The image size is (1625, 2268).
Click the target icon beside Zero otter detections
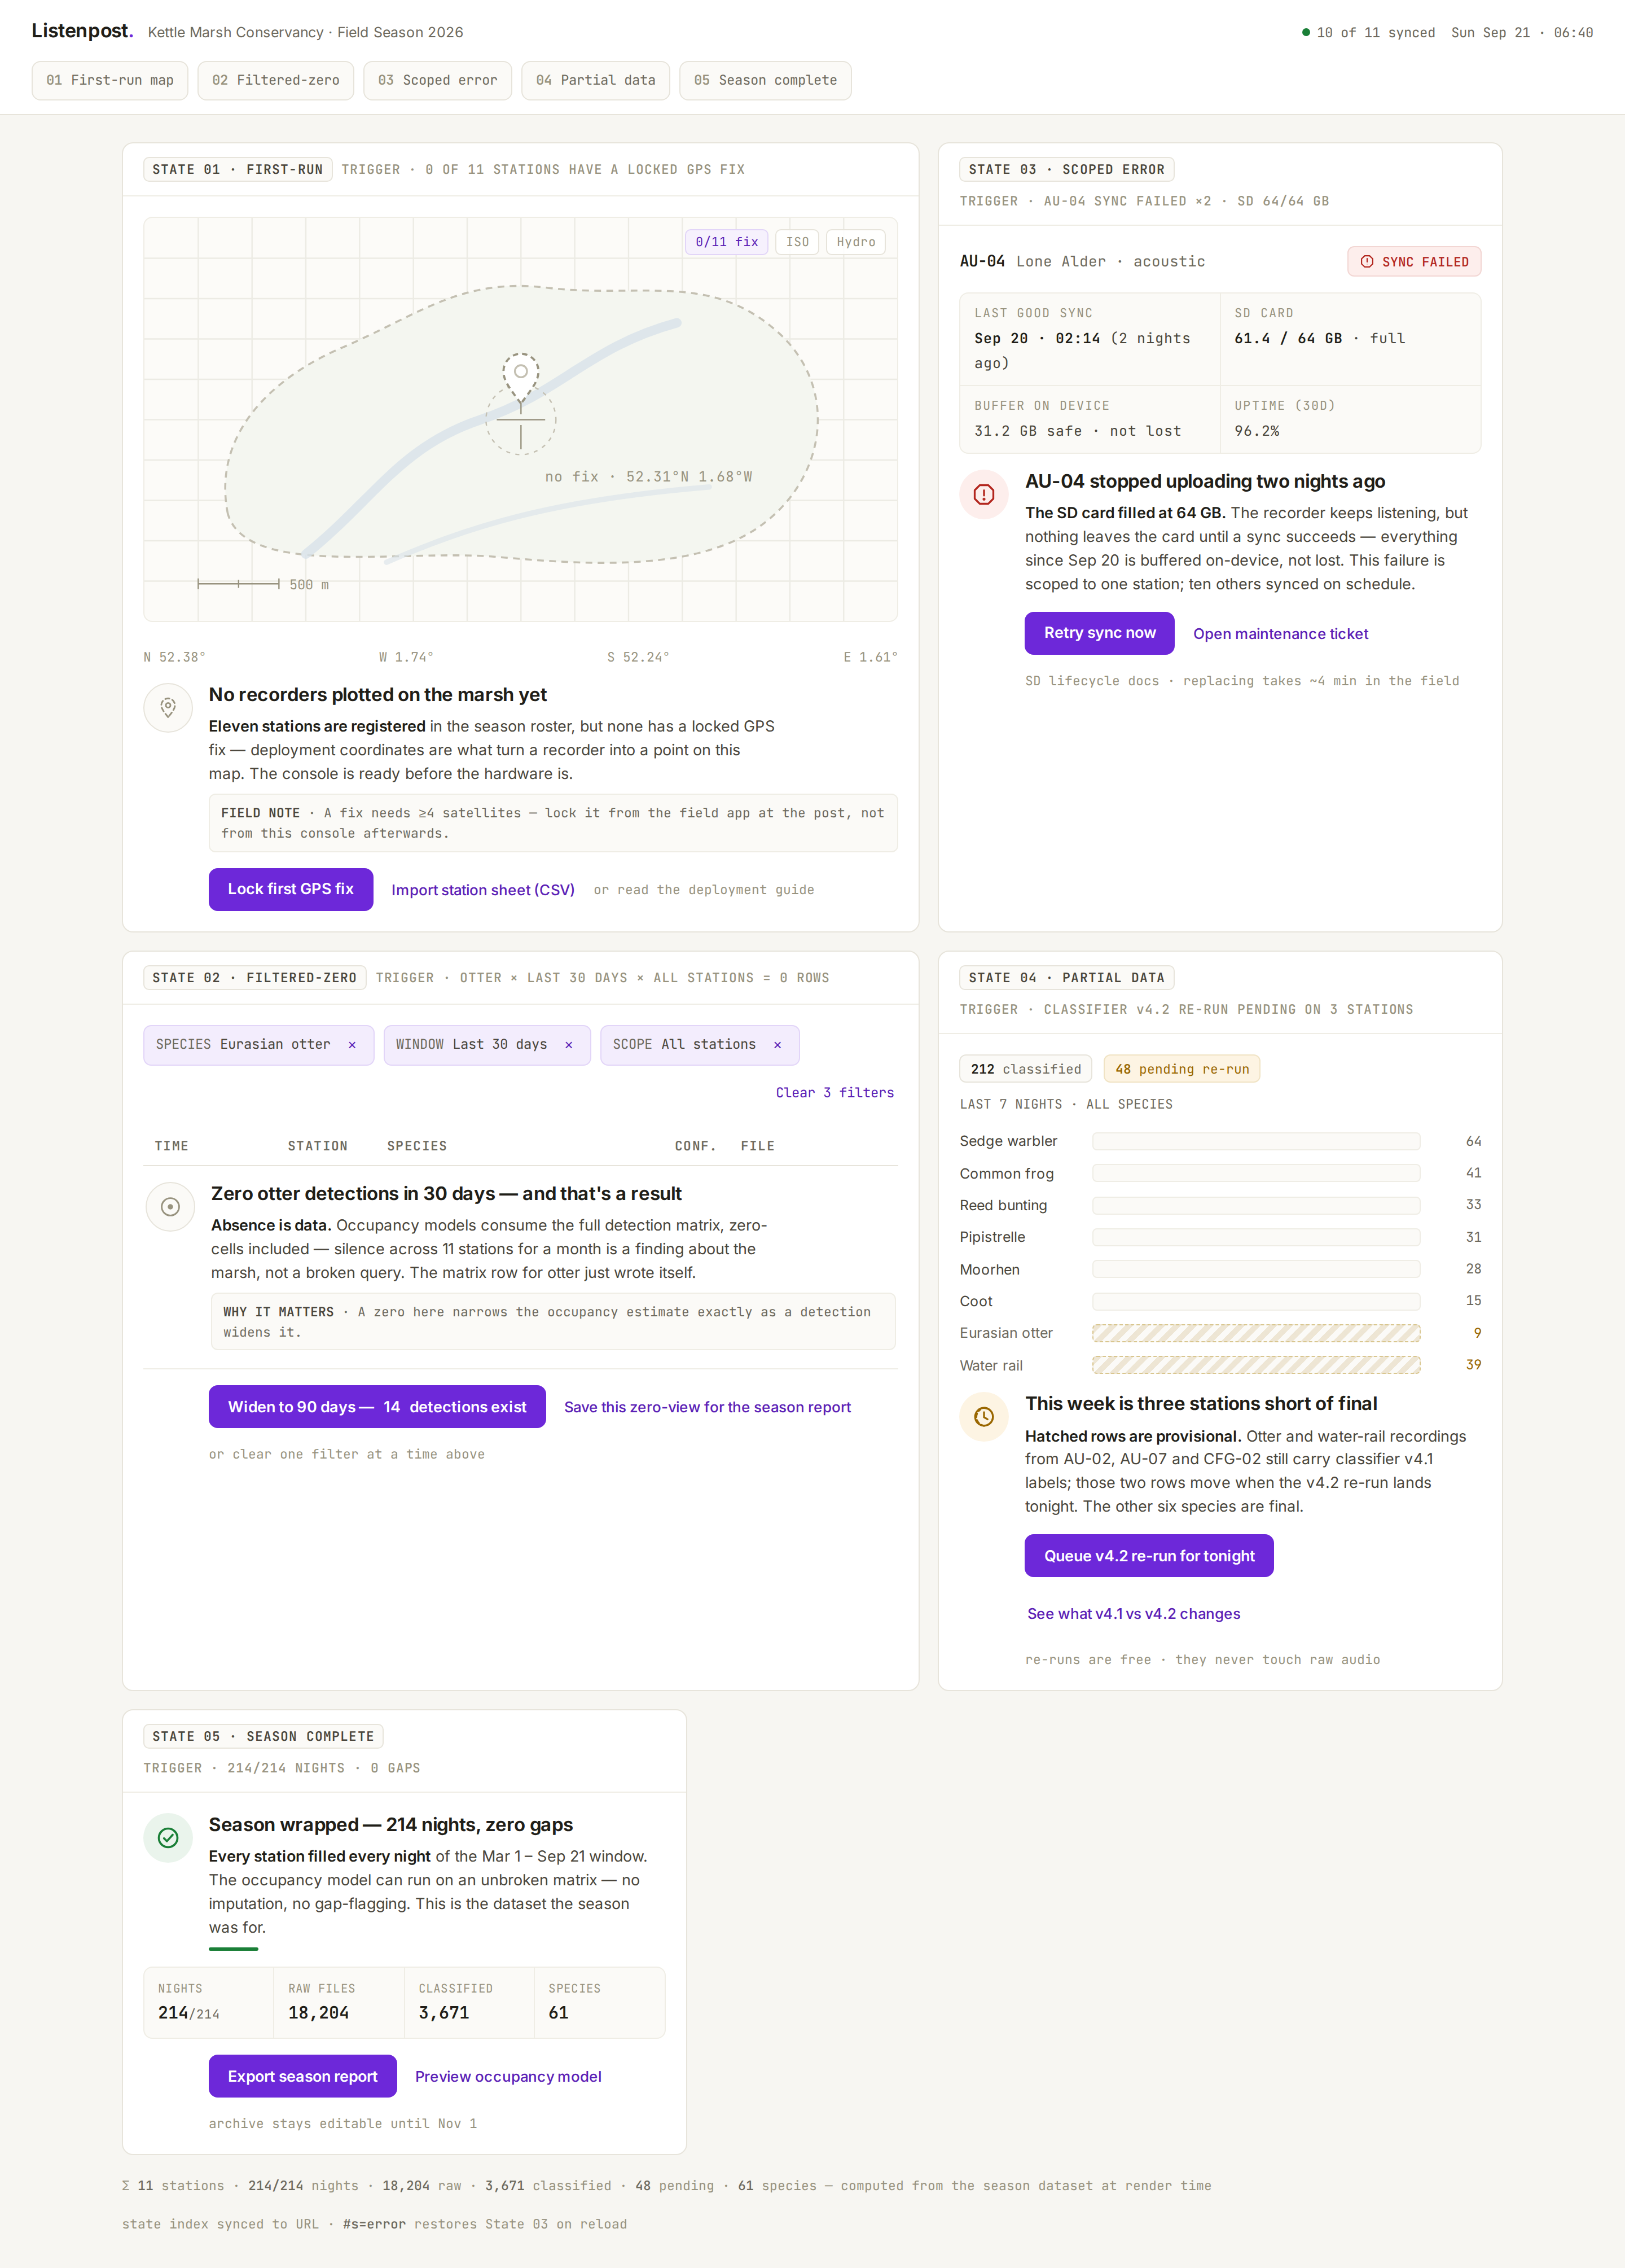click(x=170, y=1206)
